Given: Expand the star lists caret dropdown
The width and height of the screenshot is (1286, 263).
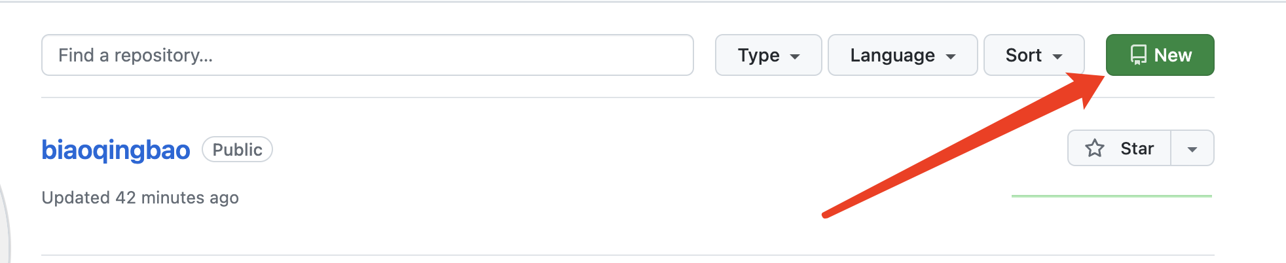Looking at the screenshot, I should (1192, 149).
